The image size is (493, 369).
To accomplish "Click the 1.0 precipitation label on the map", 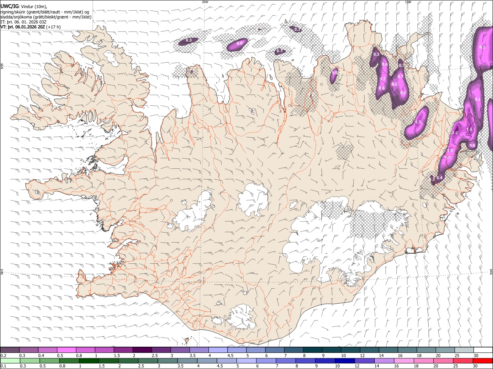I will (450, 151).
